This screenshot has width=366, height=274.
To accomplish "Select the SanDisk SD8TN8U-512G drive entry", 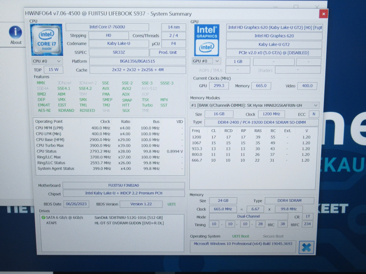I will tap(129, 218).
